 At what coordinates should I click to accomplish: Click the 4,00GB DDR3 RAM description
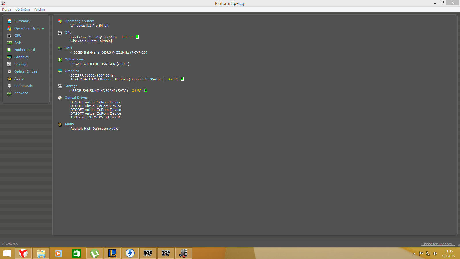[x=109, y=52]
